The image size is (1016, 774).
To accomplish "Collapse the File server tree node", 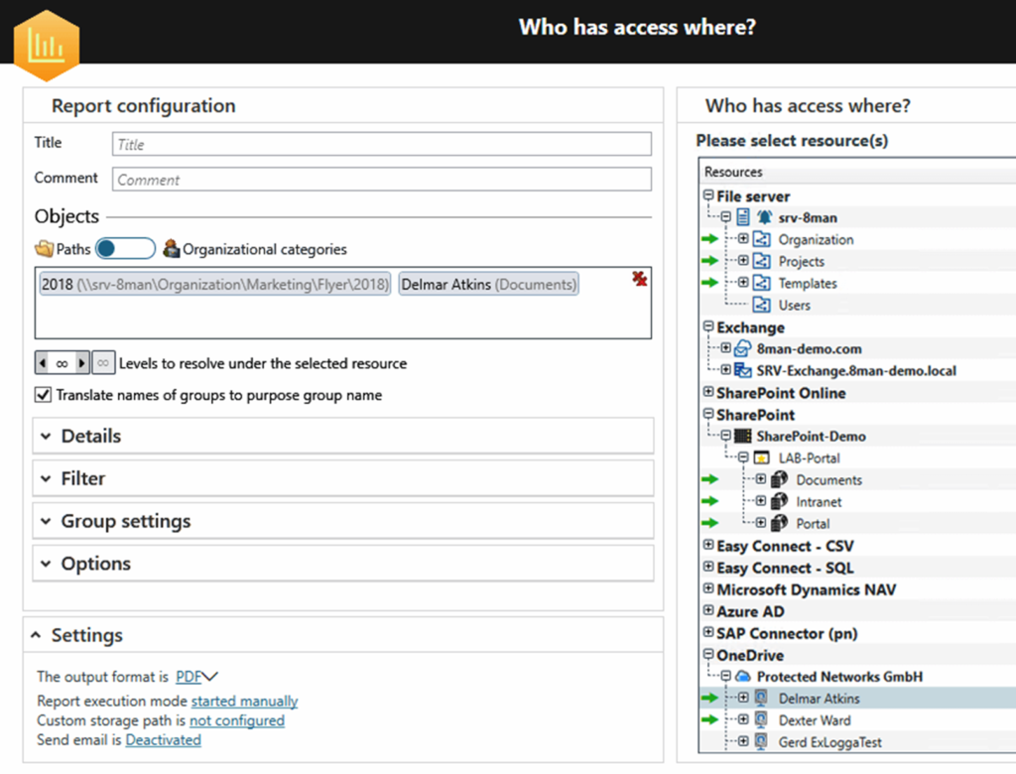I will (x=708, y=195).
